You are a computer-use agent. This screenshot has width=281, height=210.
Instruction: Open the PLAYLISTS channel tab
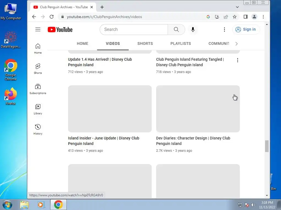(x=181, y=43)
